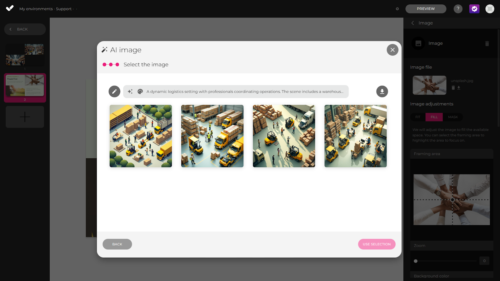
Task: Click the USE SELECTION button
Action: click(377, 244)
